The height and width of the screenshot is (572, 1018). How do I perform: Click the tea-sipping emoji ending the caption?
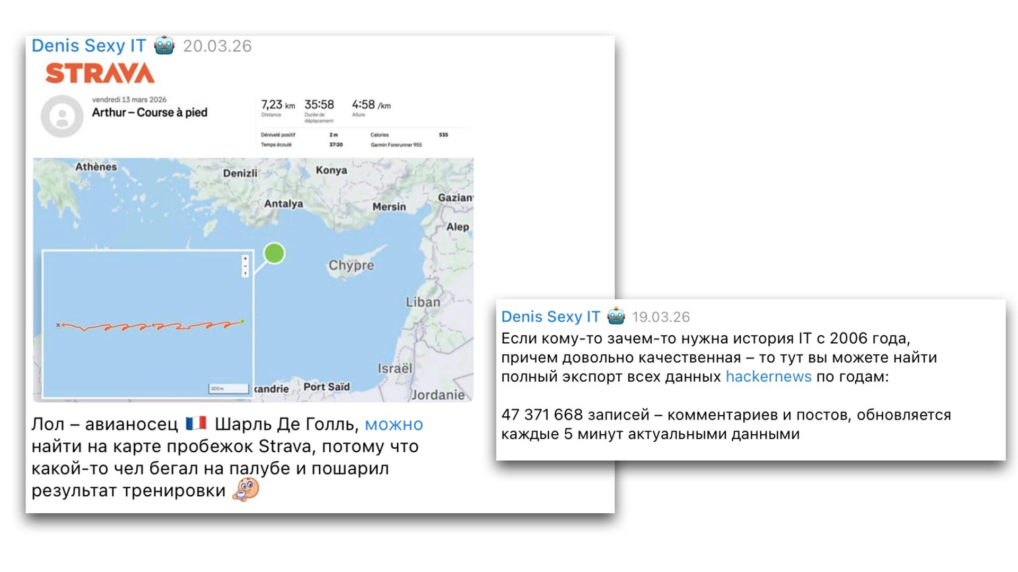click(246, 489)
